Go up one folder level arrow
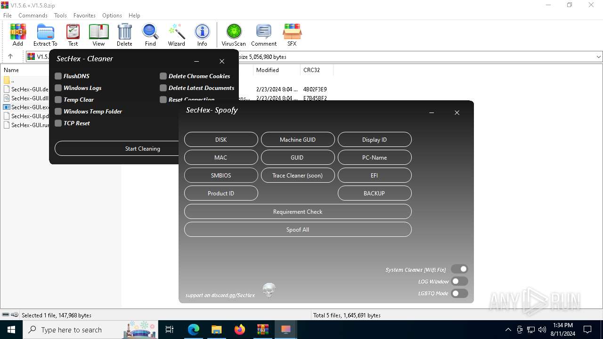The image size is (603, 339). coord(10,56)
